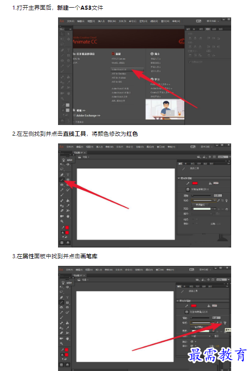Screen dimensions: 251x371
Task: Select the Line tool in step 3 screenshot
Action: pos(62,303)
